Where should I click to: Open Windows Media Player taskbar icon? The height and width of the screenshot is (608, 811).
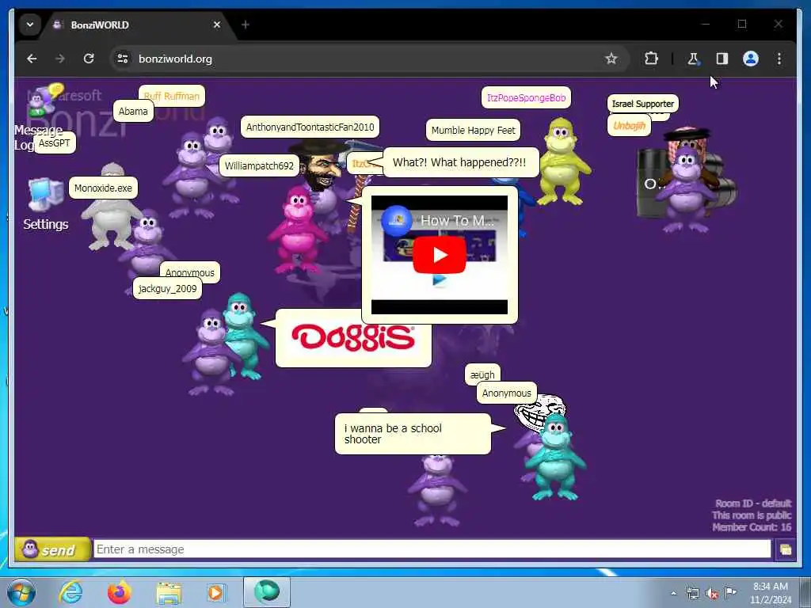tap(217, 592)
